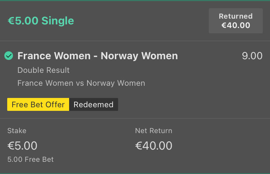Click the green winning-selection checkmark icon

click(x=9, y=56)
